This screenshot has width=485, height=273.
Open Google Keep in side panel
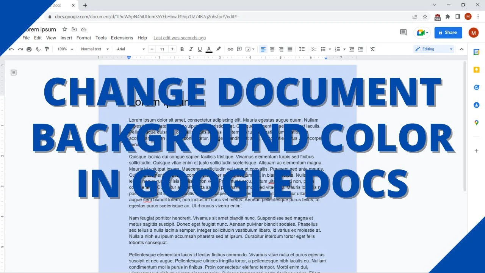[476, 70]
